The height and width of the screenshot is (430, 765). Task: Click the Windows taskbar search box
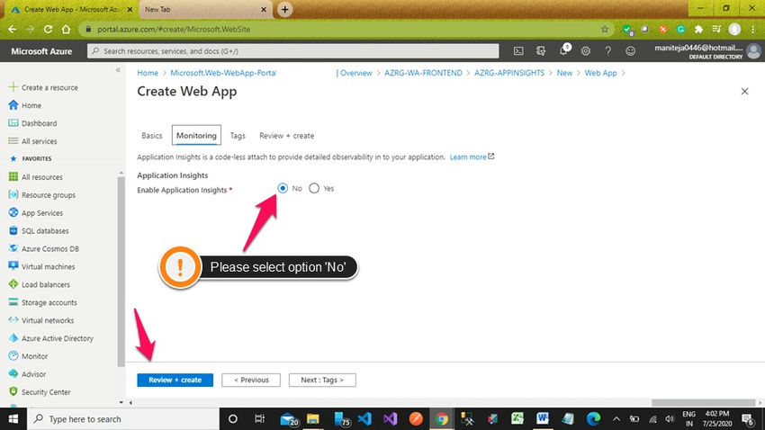coord(123,419)
